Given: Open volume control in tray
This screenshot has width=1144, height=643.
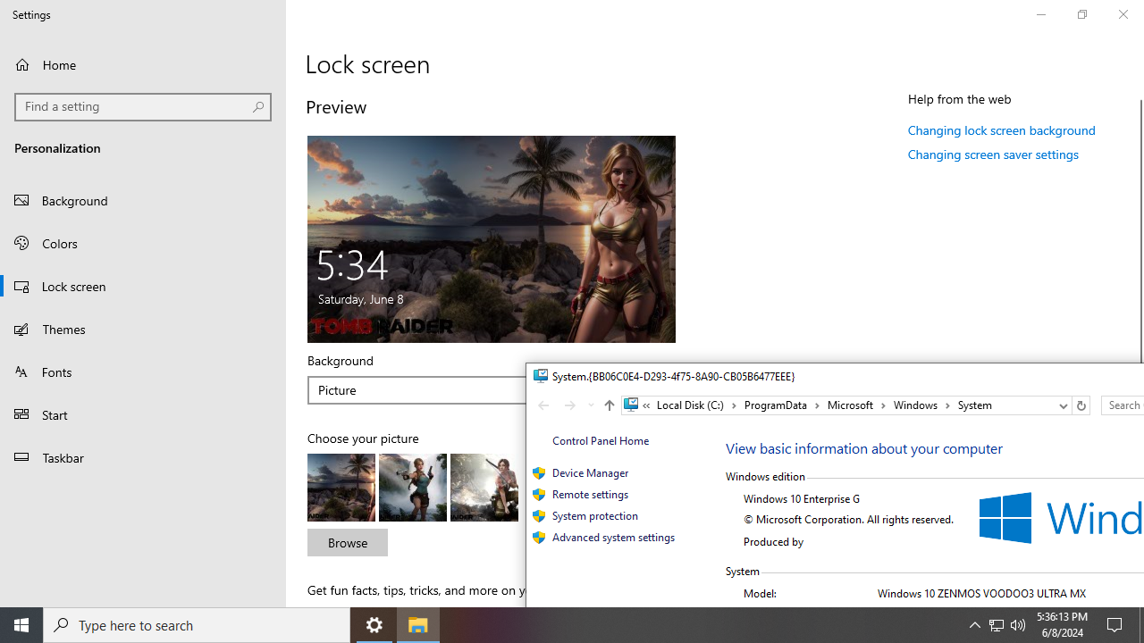Looking at the screenshot, I should coord(1018,625).
